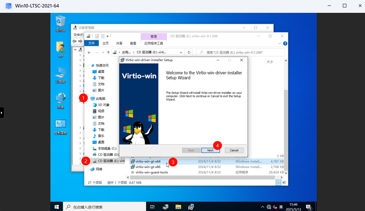Open the Customize Quick Access Toolbar dropdown
The image size is (365, 211).
[x=107, y=36]
